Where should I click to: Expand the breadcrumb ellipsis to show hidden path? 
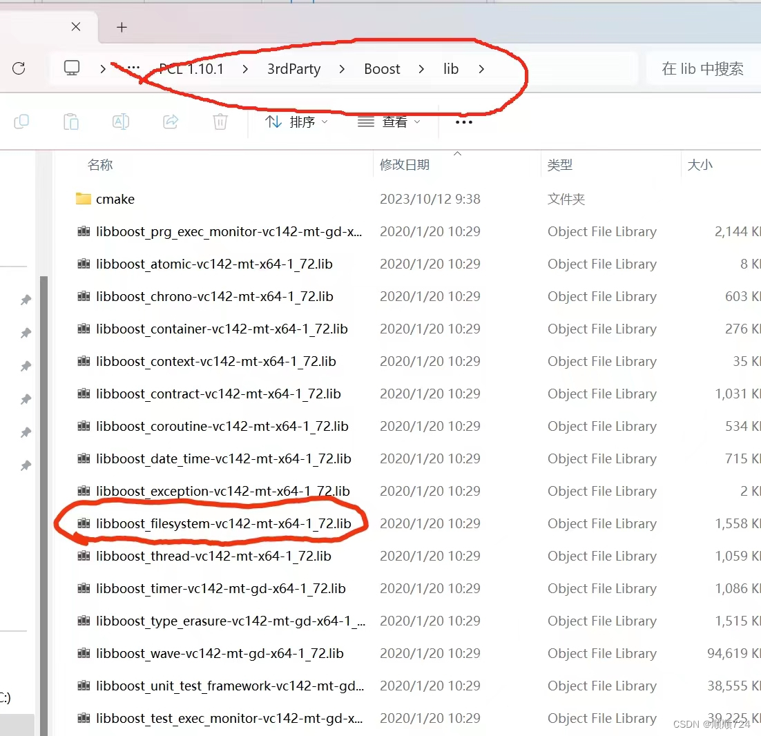tap(133, 68)
